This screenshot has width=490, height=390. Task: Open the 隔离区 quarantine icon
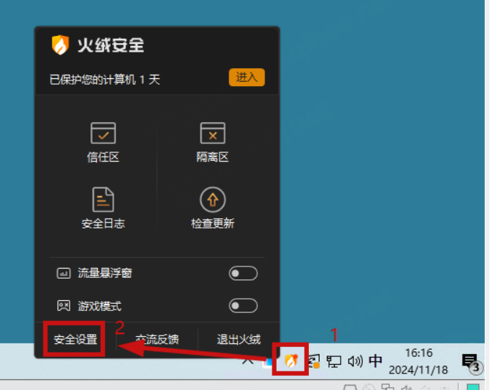click(x=213, y=133)
